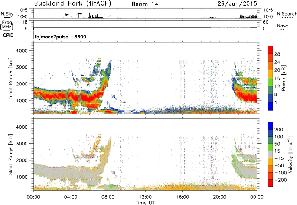Click the '28' value on the power scale

click(277, 54)
